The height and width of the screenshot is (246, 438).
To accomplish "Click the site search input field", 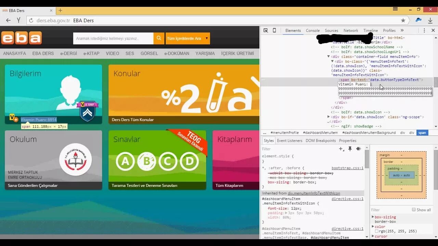I will pos(113,38).
